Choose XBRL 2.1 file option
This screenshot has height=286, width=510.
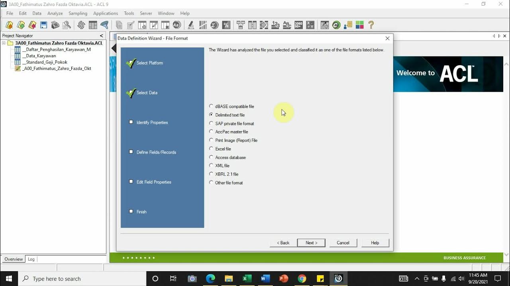(224, 174)
